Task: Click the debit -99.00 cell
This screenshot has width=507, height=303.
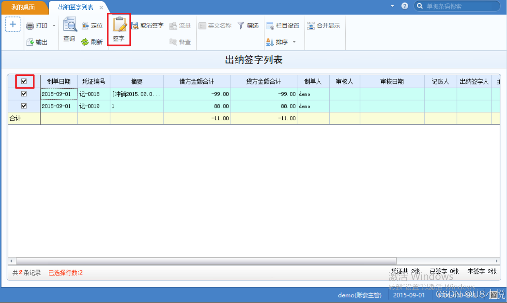Action: [197, 94]
